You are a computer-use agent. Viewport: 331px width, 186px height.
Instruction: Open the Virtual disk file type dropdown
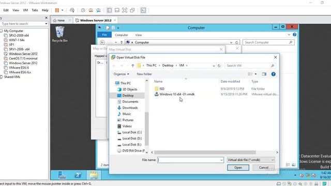[251, 160]
